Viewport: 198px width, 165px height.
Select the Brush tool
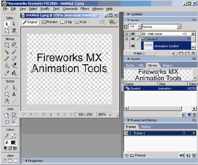coord(14,51)
